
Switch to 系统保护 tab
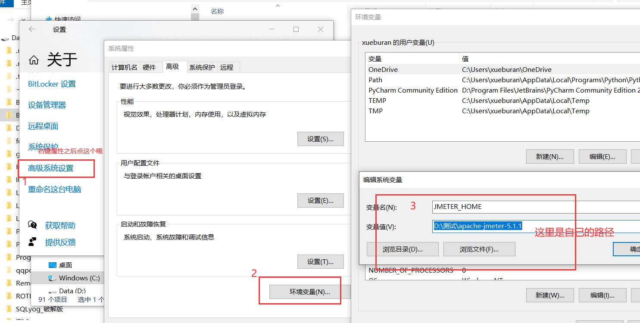(202, 67)
